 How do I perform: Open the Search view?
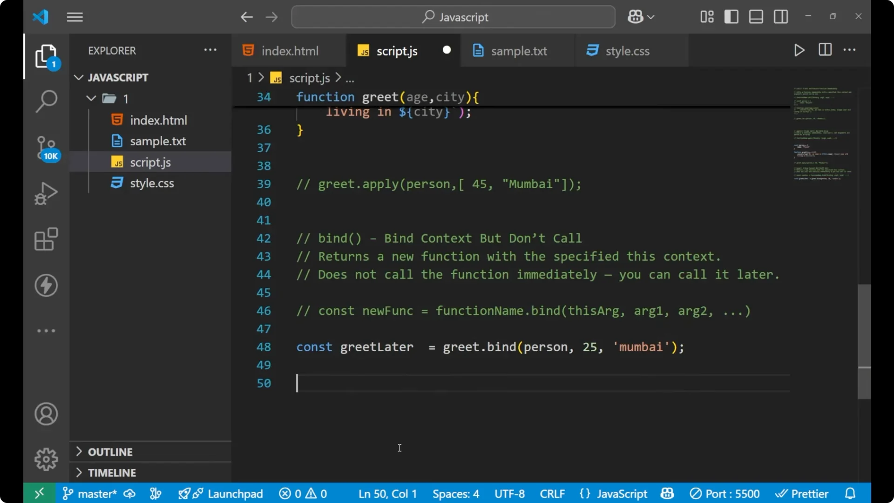[46, 101]
